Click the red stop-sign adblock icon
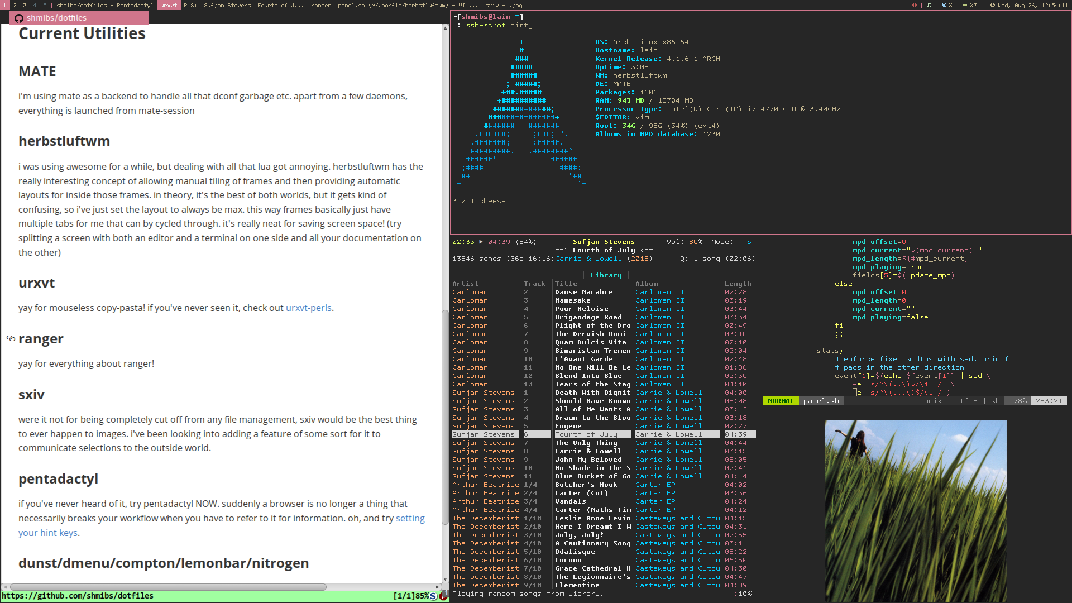1072x603 pixels. click(443, 596)
